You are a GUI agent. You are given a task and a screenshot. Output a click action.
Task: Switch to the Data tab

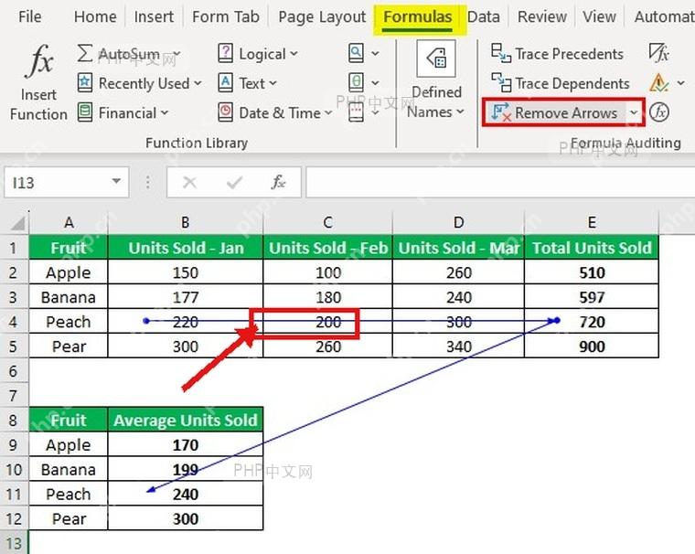(x=484, y=16)
